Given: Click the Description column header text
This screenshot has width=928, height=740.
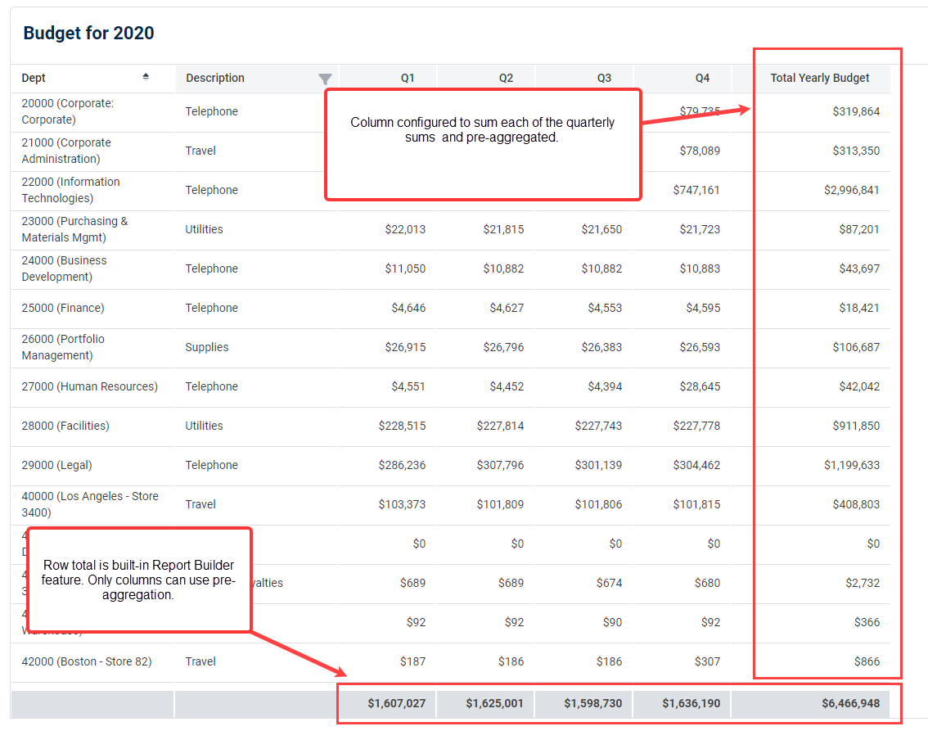Looking at the screenshot, I should tap(215, 78).
